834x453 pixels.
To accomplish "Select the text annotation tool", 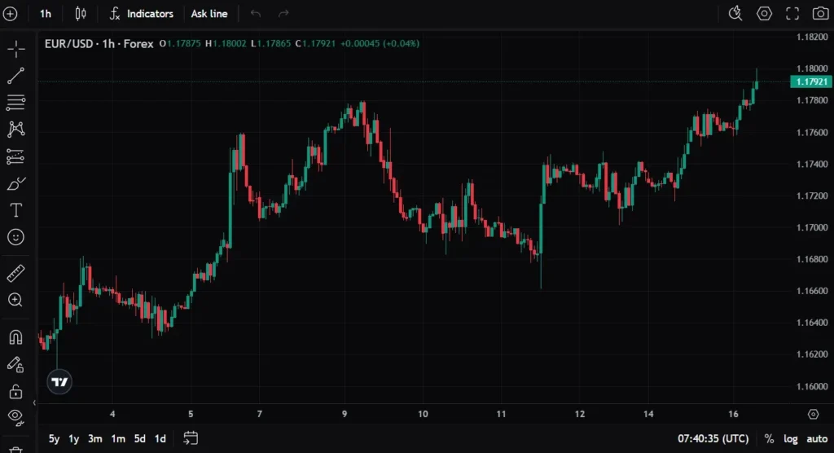I will coord(15,210).
